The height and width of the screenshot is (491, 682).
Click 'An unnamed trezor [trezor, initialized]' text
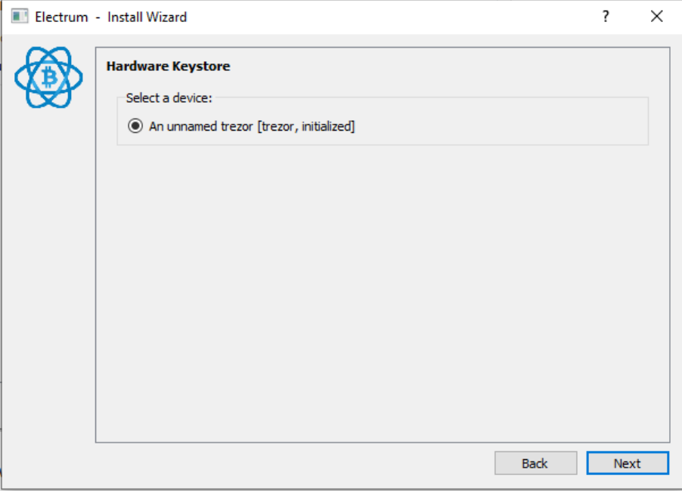click(x=252, y=126)
